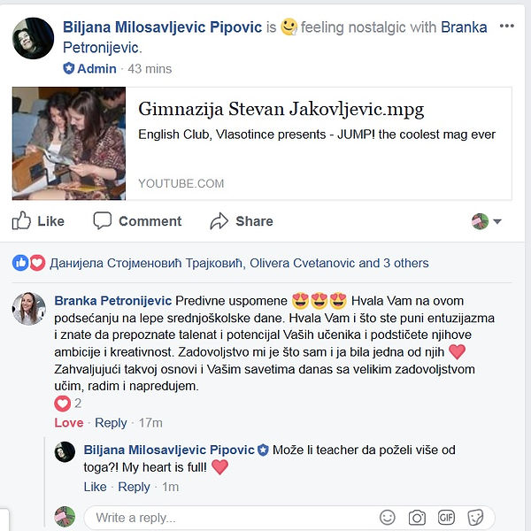This screenshot has height=531, width=531.
Task: Reply to Branka Petronijevic's comment
Action: (x=111, y=423)
